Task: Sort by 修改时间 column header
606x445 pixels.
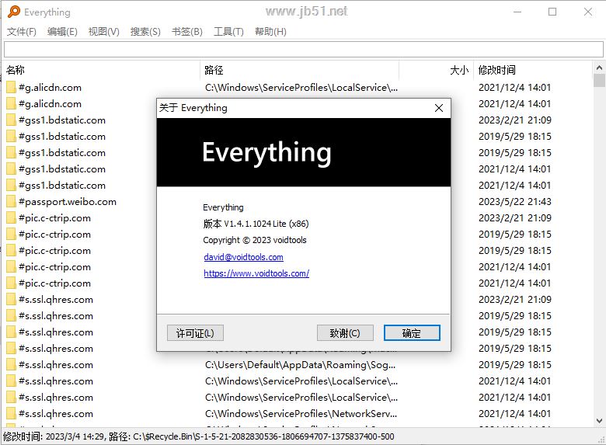Action: (x=532, y=70)
